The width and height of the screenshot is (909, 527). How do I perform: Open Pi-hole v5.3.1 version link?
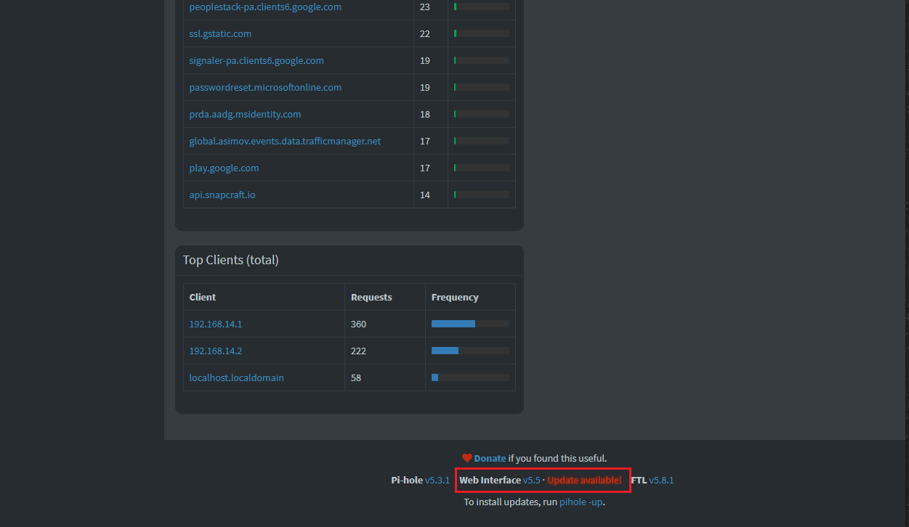click(437, 480)
